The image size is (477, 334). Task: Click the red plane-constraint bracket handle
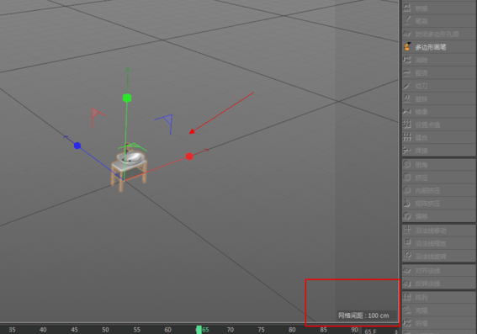(x=98, y=118)
